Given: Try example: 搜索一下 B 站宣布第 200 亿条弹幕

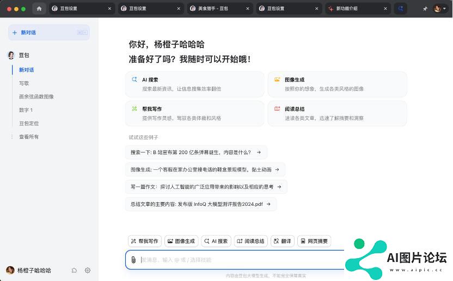Looking at the screenshot, I should [196, 152].
